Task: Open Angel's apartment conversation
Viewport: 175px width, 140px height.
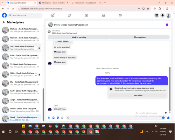Action: 21,101
